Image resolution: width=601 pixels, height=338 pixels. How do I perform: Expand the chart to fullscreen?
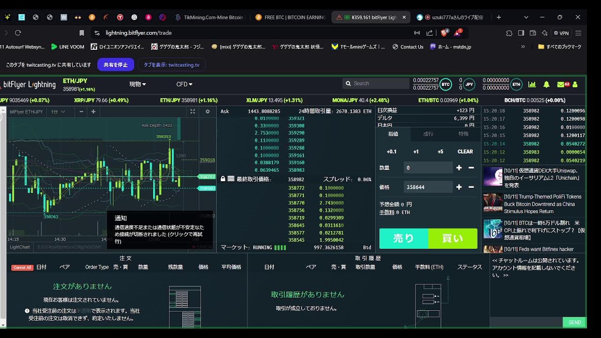(193, 112)
